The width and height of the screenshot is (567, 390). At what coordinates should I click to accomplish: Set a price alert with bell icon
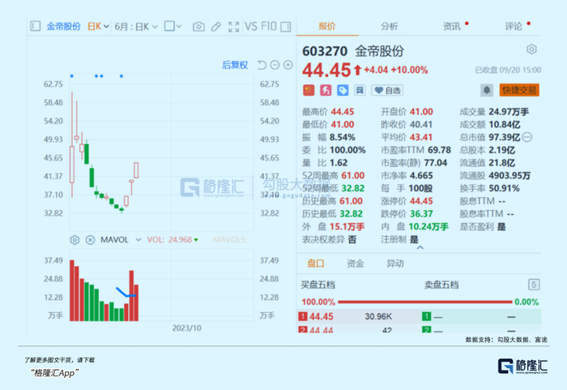(x=487, y=90)
